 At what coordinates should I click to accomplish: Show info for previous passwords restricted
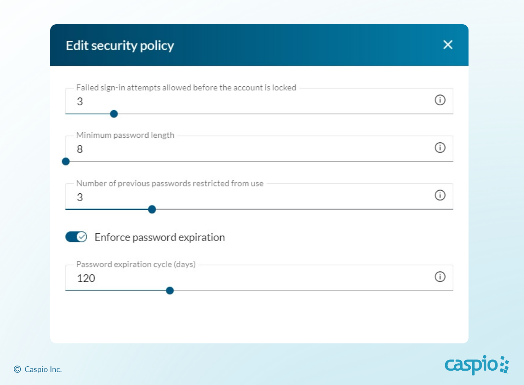[x=440, y=196]
